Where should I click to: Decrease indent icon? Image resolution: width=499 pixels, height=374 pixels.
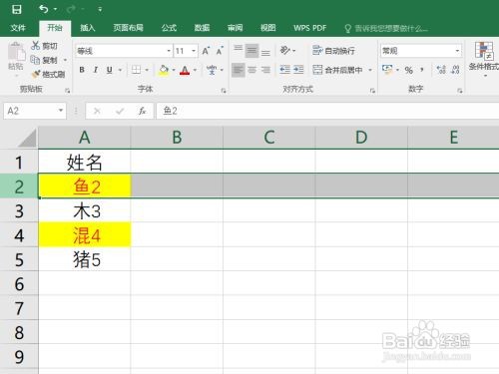(285, 70)
